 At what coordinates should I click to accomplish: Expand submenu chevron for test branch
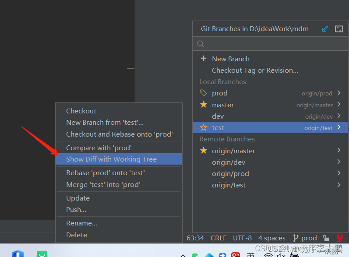[339, 127]
